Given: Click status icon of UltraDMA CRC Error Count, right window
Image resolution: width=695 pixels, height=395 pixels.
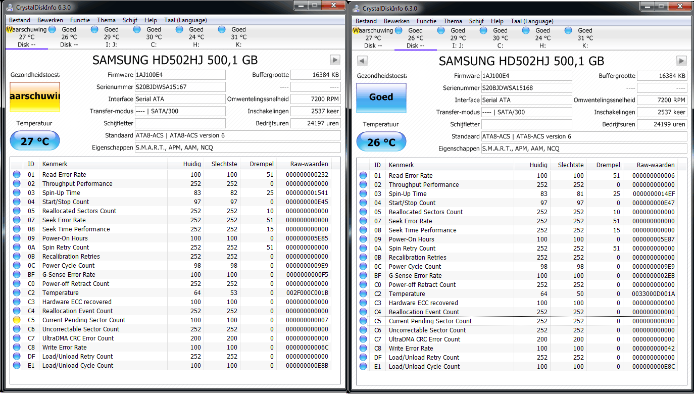Looking at the screenshot, I should click(x=363, y=339).
